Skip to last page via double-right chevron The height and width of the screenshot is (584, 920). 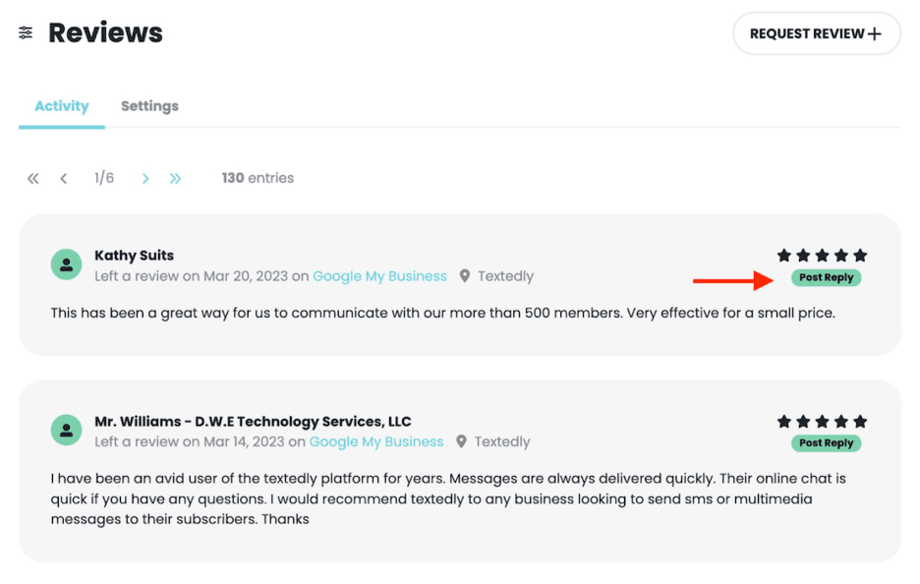coord(175,178)
